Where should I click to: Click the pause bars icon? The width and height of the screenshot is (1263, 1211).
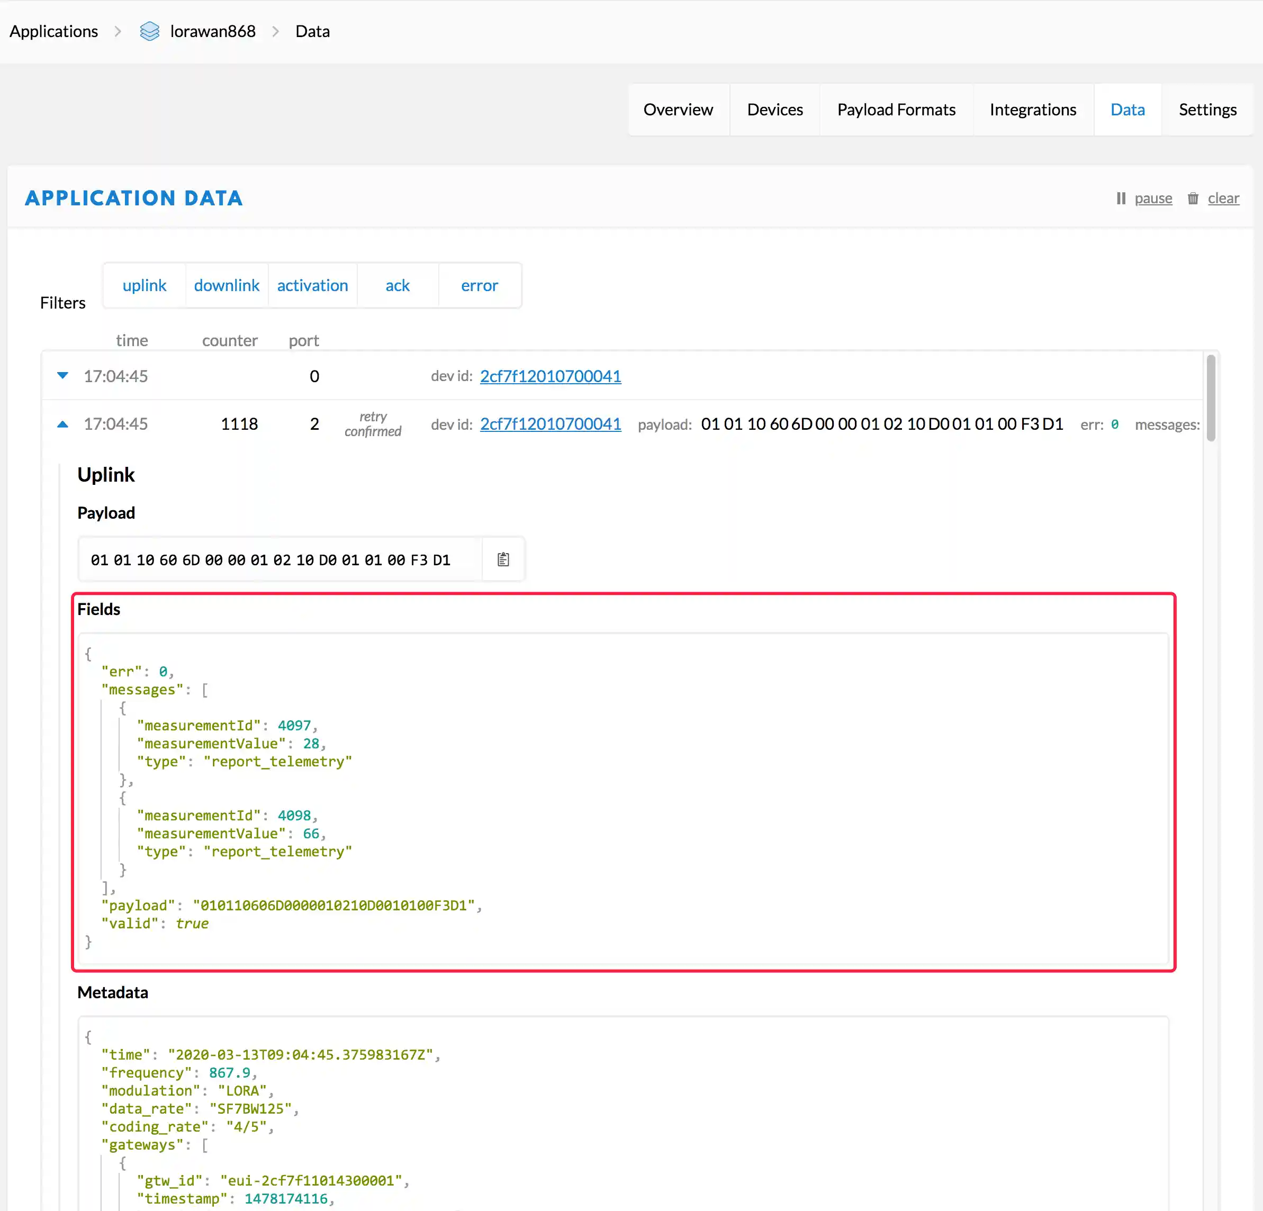pyautogui.click(x=1121, y=198)
